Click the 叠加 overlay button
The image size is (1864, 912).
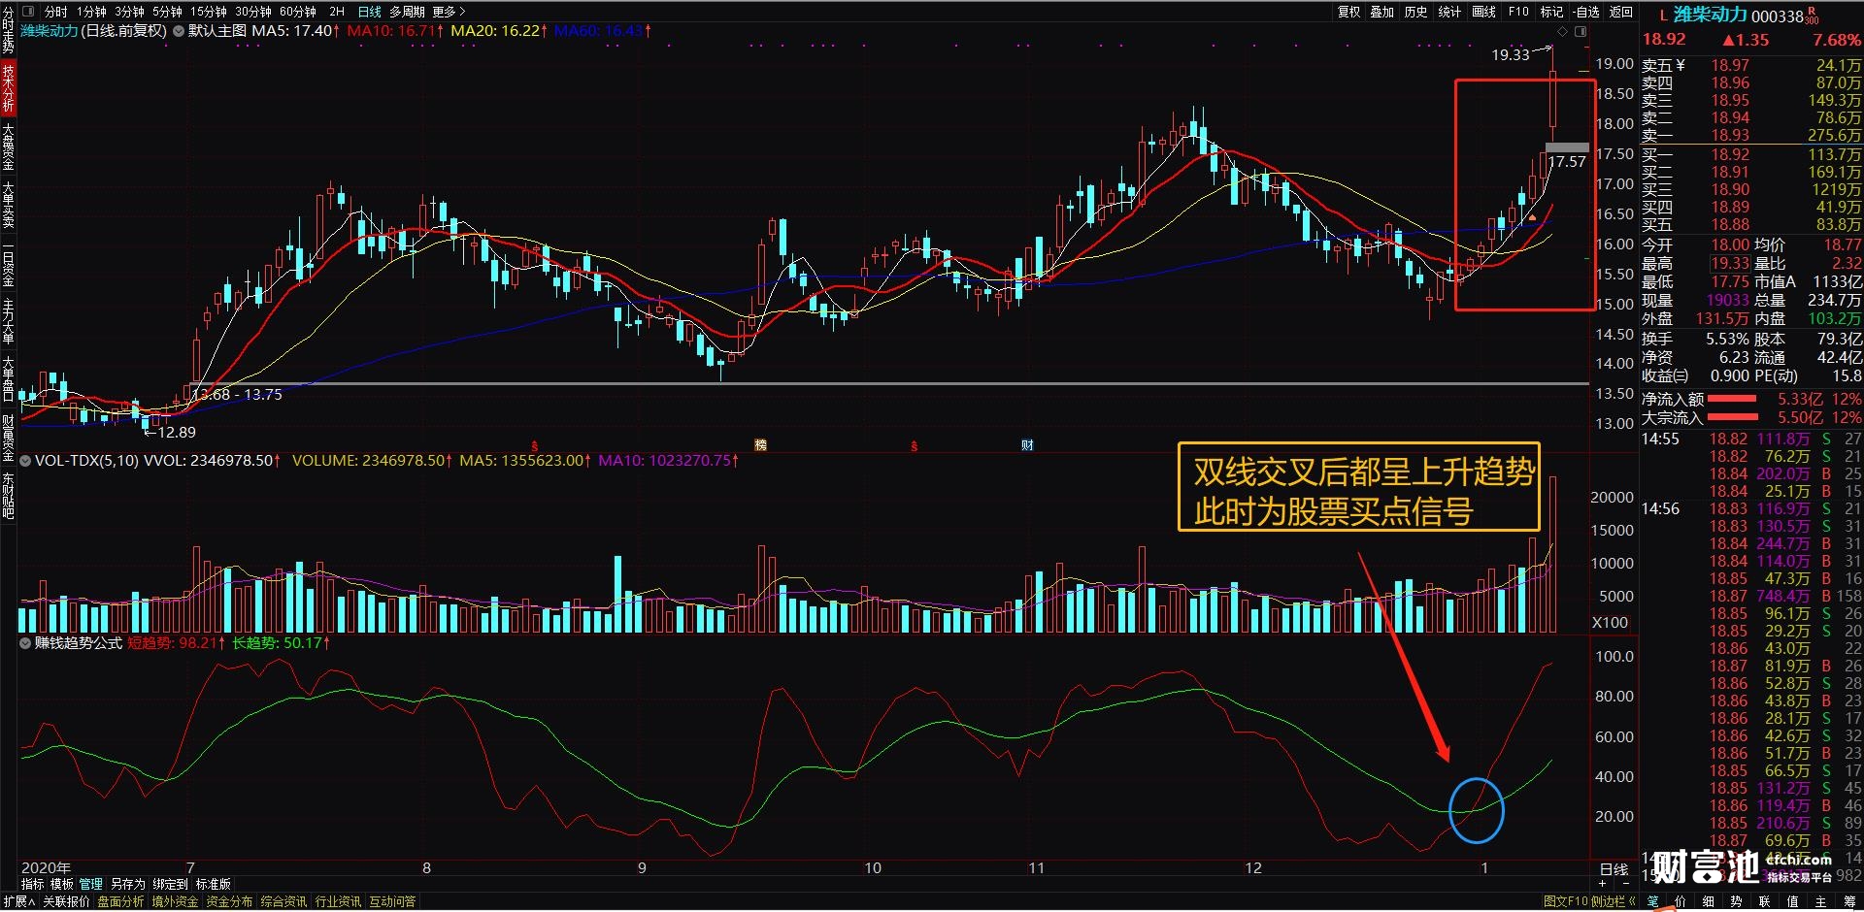point(1382,12)
